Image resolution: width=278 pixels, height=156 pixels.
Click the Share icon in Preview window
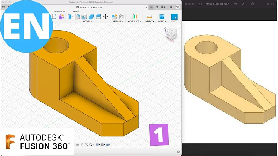click(x=253, y=4)
